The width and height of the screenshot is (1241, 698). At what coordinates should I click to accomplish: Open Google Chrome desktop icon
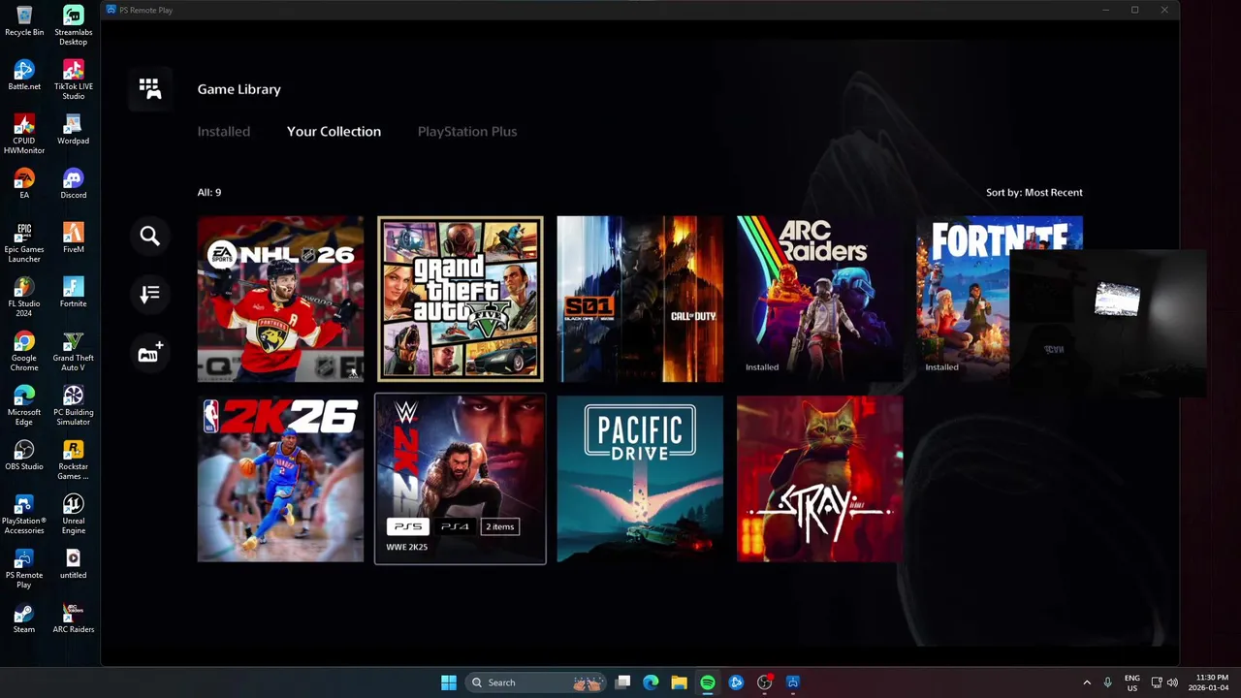(x=24, y=351)
